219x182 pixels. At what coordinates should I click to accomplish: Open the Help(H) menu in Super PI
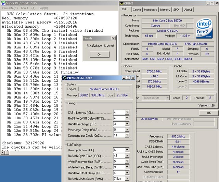[x=43, y=8]
